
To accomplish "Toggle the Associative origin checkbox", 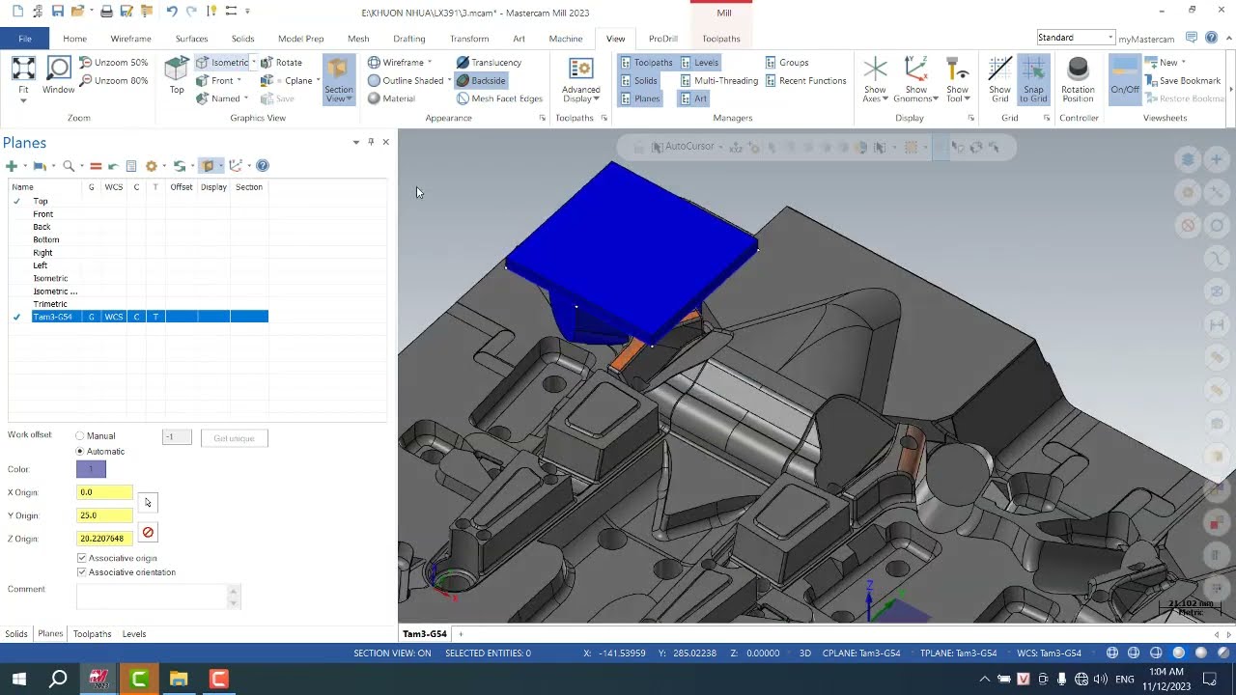I will click(82, 558).
